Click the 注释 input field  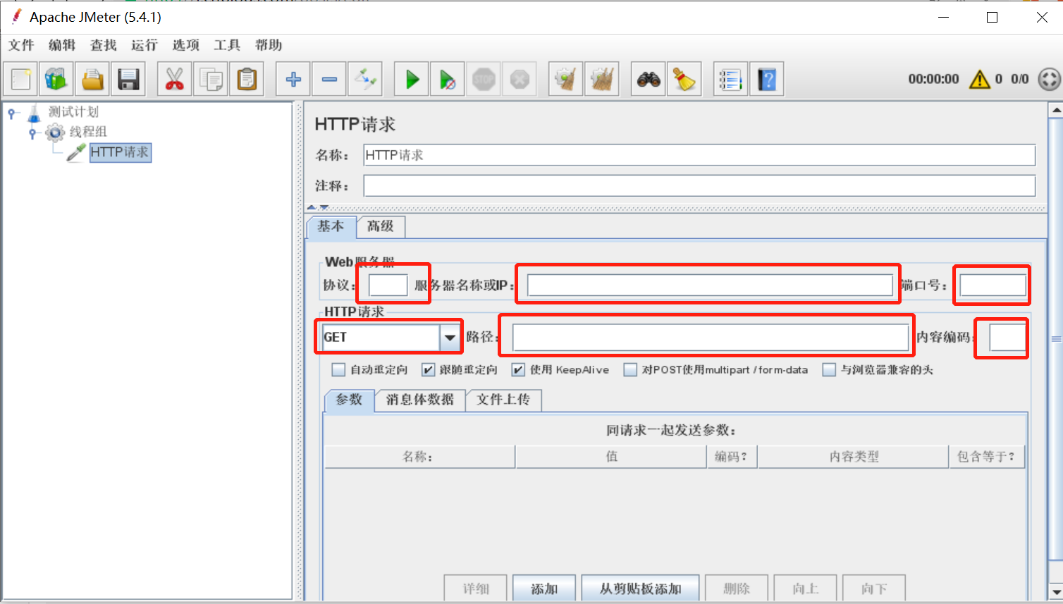click(699, 186)
